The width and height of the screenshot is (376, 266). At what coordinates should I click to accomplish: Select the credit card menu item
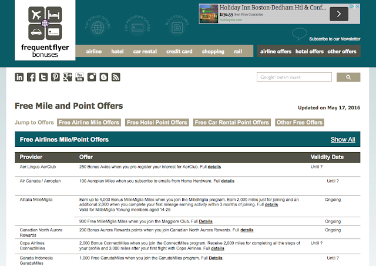(x=179, y=51)
